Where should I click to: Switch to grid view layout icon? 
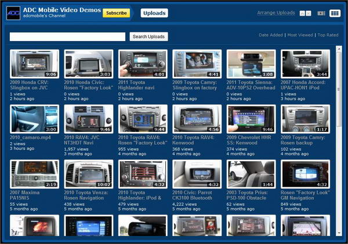335,13
